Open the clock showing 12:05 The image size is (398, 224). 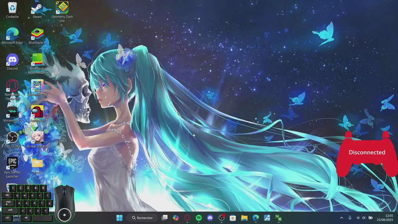point(385,218)
